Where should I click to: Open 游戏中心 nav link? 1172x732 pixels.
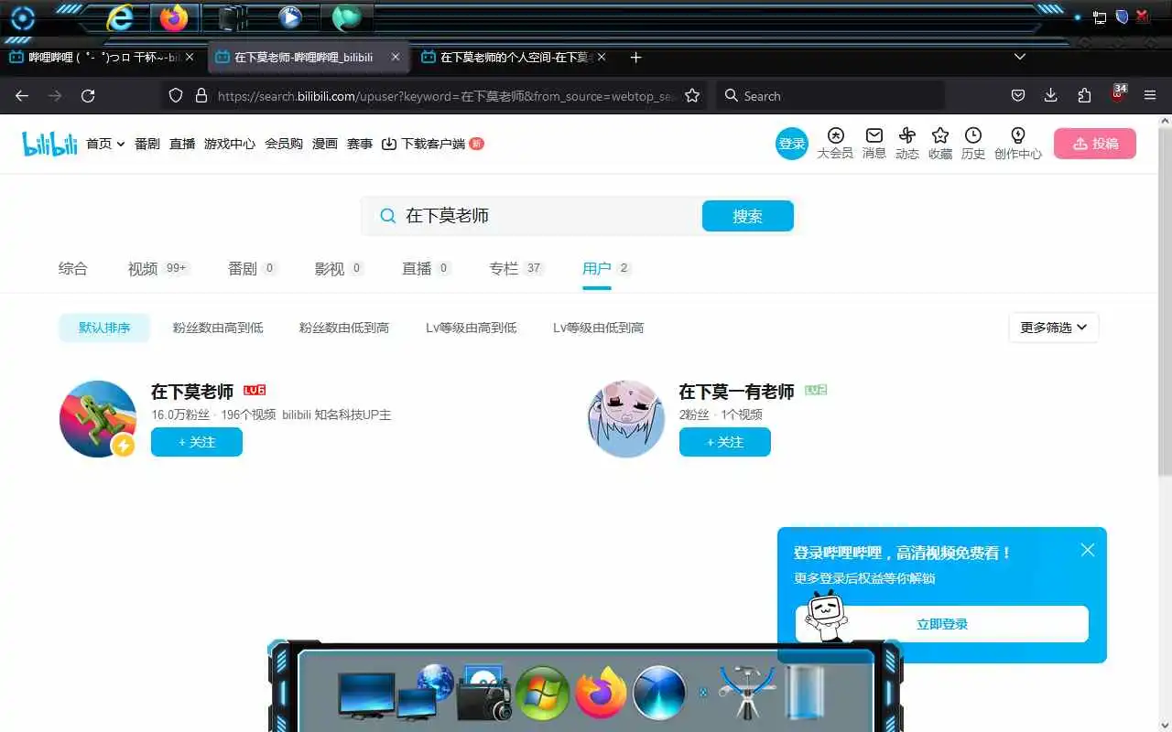(x=230, y=144)
